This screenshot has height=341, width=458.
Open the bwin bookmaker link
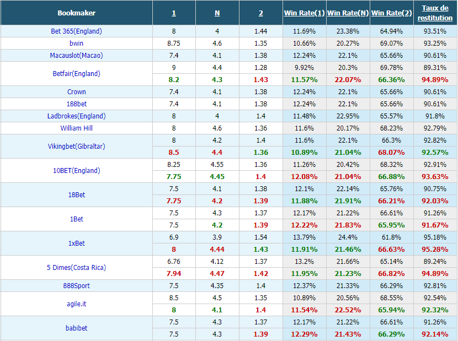[77, 44]
